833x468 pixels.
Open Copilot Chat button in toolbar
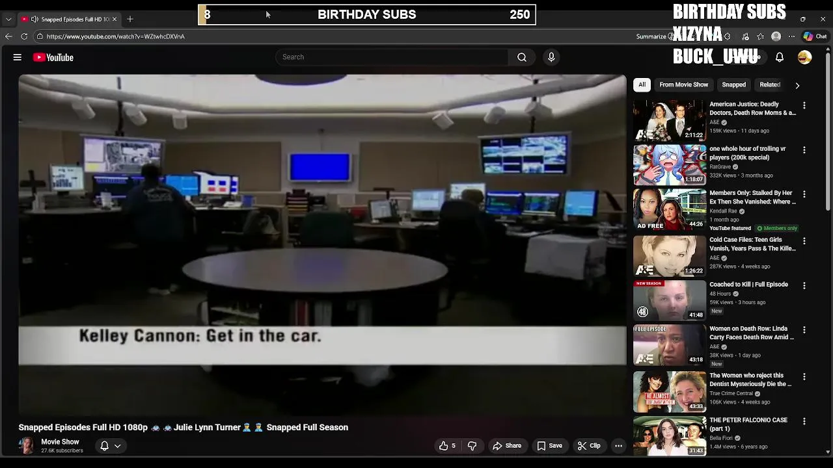click(815, 36)
